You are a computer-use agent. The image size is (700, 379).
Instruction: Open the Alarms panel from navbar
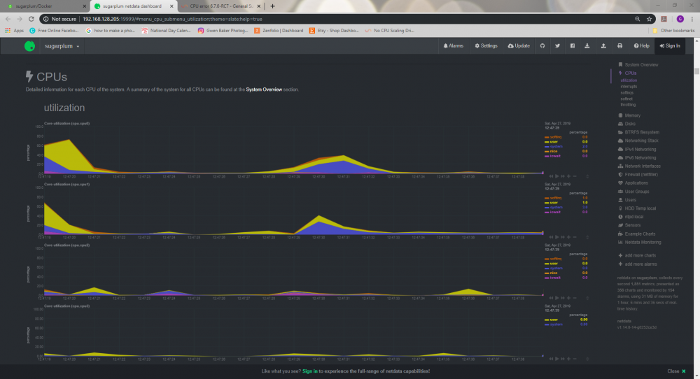coord(453,46)
